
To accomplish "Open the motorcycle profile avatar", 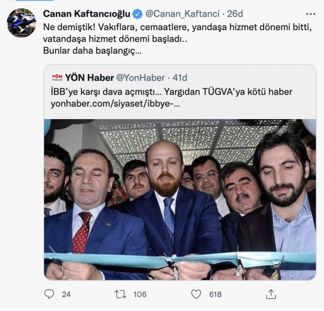I will [x=21, y=23].
